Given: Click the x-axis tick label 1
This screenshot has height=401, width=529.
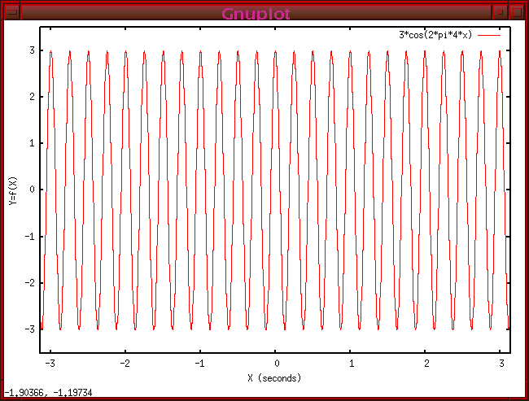Looking at the screenshot, I should (351, 364).
